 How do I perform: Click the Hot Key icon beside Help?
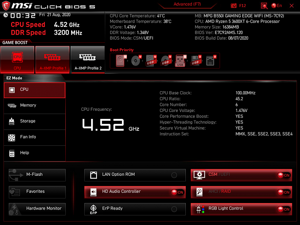(12, 153)
